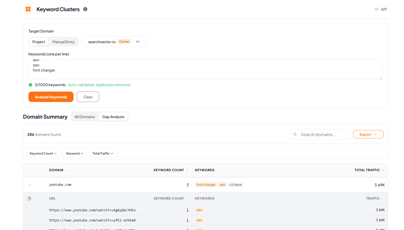Open the watch?v=KgAyQoLYUEo YouTube URL

coord(92,210)
